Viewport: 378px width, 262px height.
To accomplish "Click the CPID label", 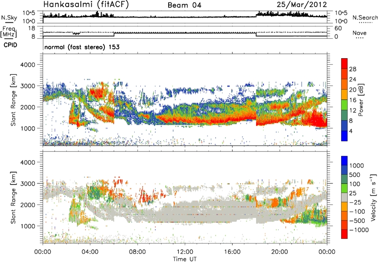I will pyautogui.click(x=10, y=45).
